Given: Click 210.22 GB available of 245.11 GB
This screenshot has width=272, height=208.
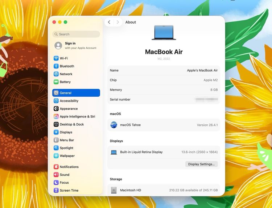Looking at the screenshot, I should [x=193, y=190].
